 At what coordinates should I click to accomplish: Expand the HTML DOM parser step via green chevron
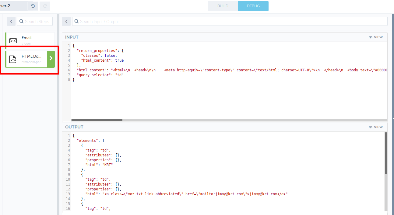pos(51,58)
